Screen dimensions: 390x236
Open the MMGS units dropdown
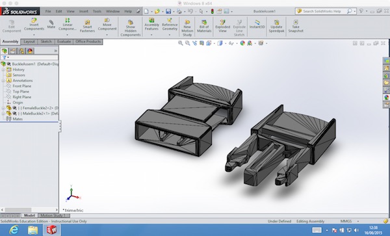pos(358,221)
